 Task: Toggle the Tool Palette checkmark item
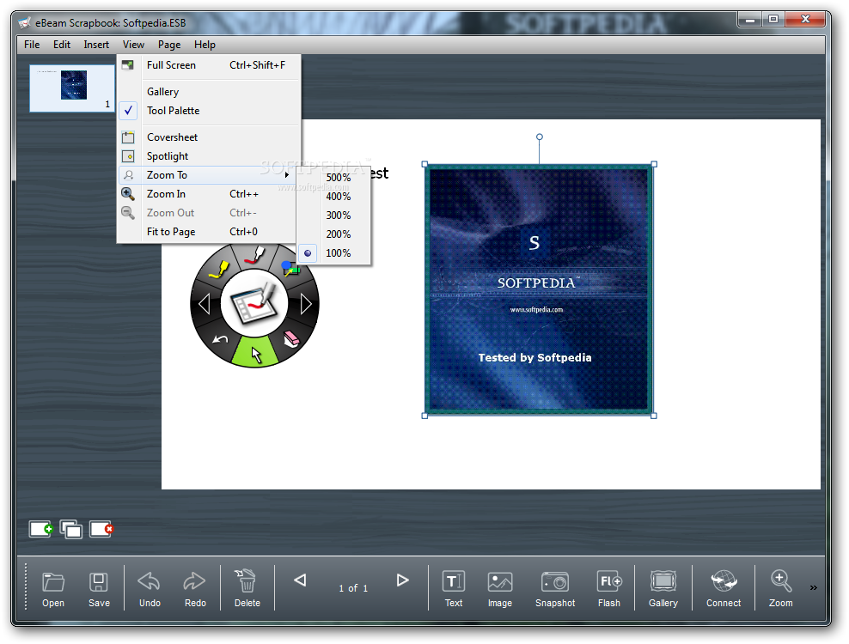[209, 111]
